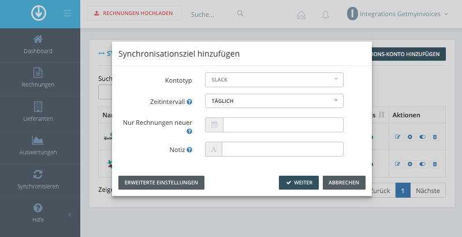Click the letter A icon of the Notiz field
The image size is (462, 237).
[x=214, y=149]
